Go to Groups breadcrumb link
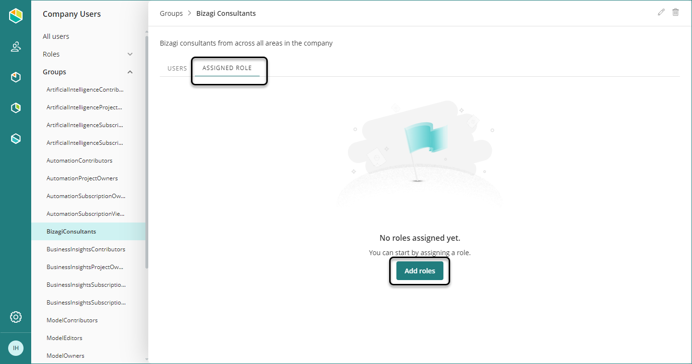 171,13
